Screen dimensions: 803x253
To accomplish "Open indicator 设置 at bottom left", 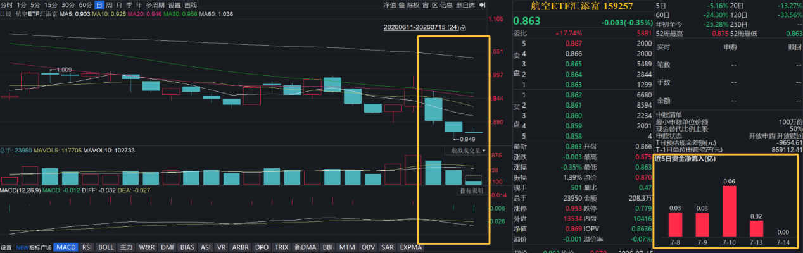I will point(6,247).
